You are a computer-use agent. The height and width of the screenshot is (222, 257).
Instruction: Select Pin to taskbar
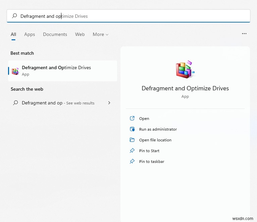coord(152,162)
